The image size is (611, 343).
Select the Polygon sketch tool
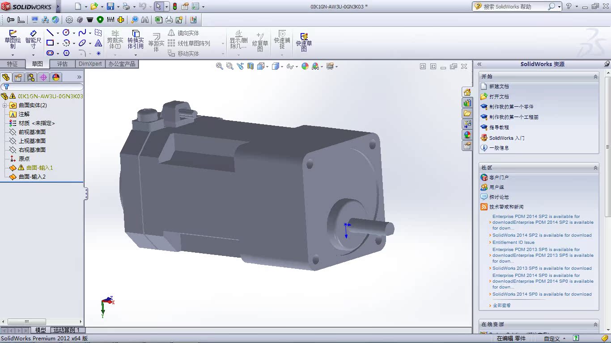click(x=66, y=53)
